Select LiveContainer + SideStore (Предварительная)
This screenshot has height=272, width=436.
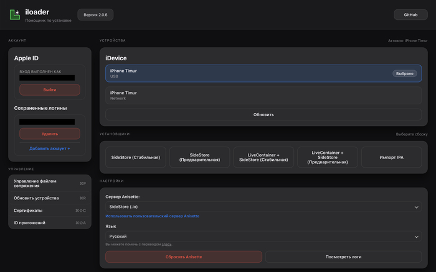tap(328, 157)
